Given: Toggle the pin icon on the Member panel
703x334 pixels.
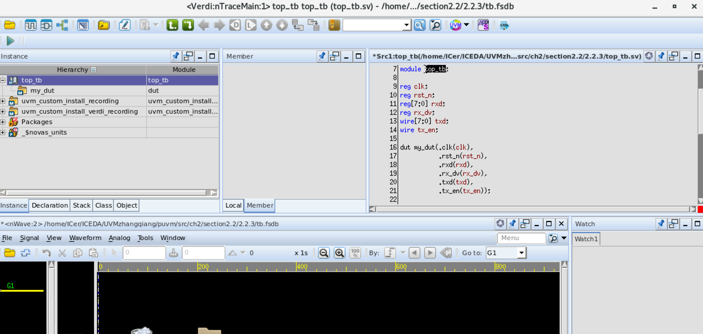Looking at the screenshot, I should click(322, 57).
